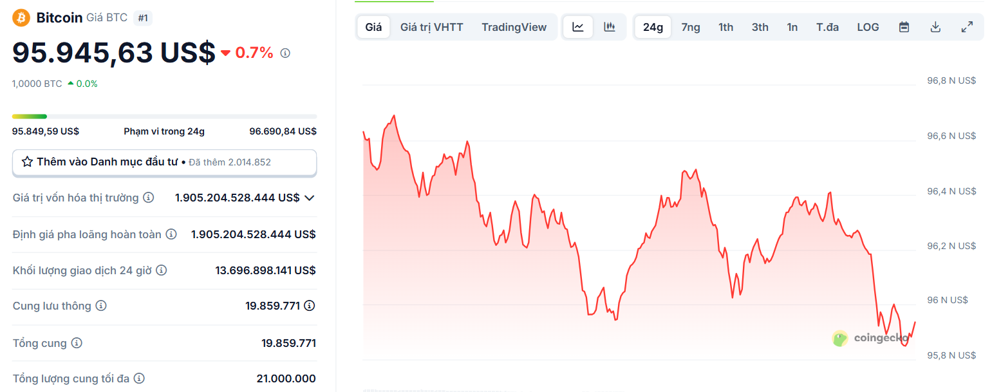Click the 24h price range bar
The image size is (992, 392).
pos(165,117)
